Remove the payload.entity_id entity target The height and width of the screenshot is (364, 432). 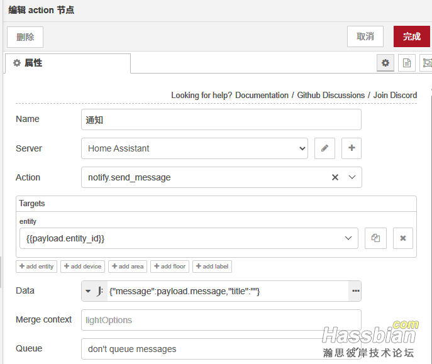[403, 238]
